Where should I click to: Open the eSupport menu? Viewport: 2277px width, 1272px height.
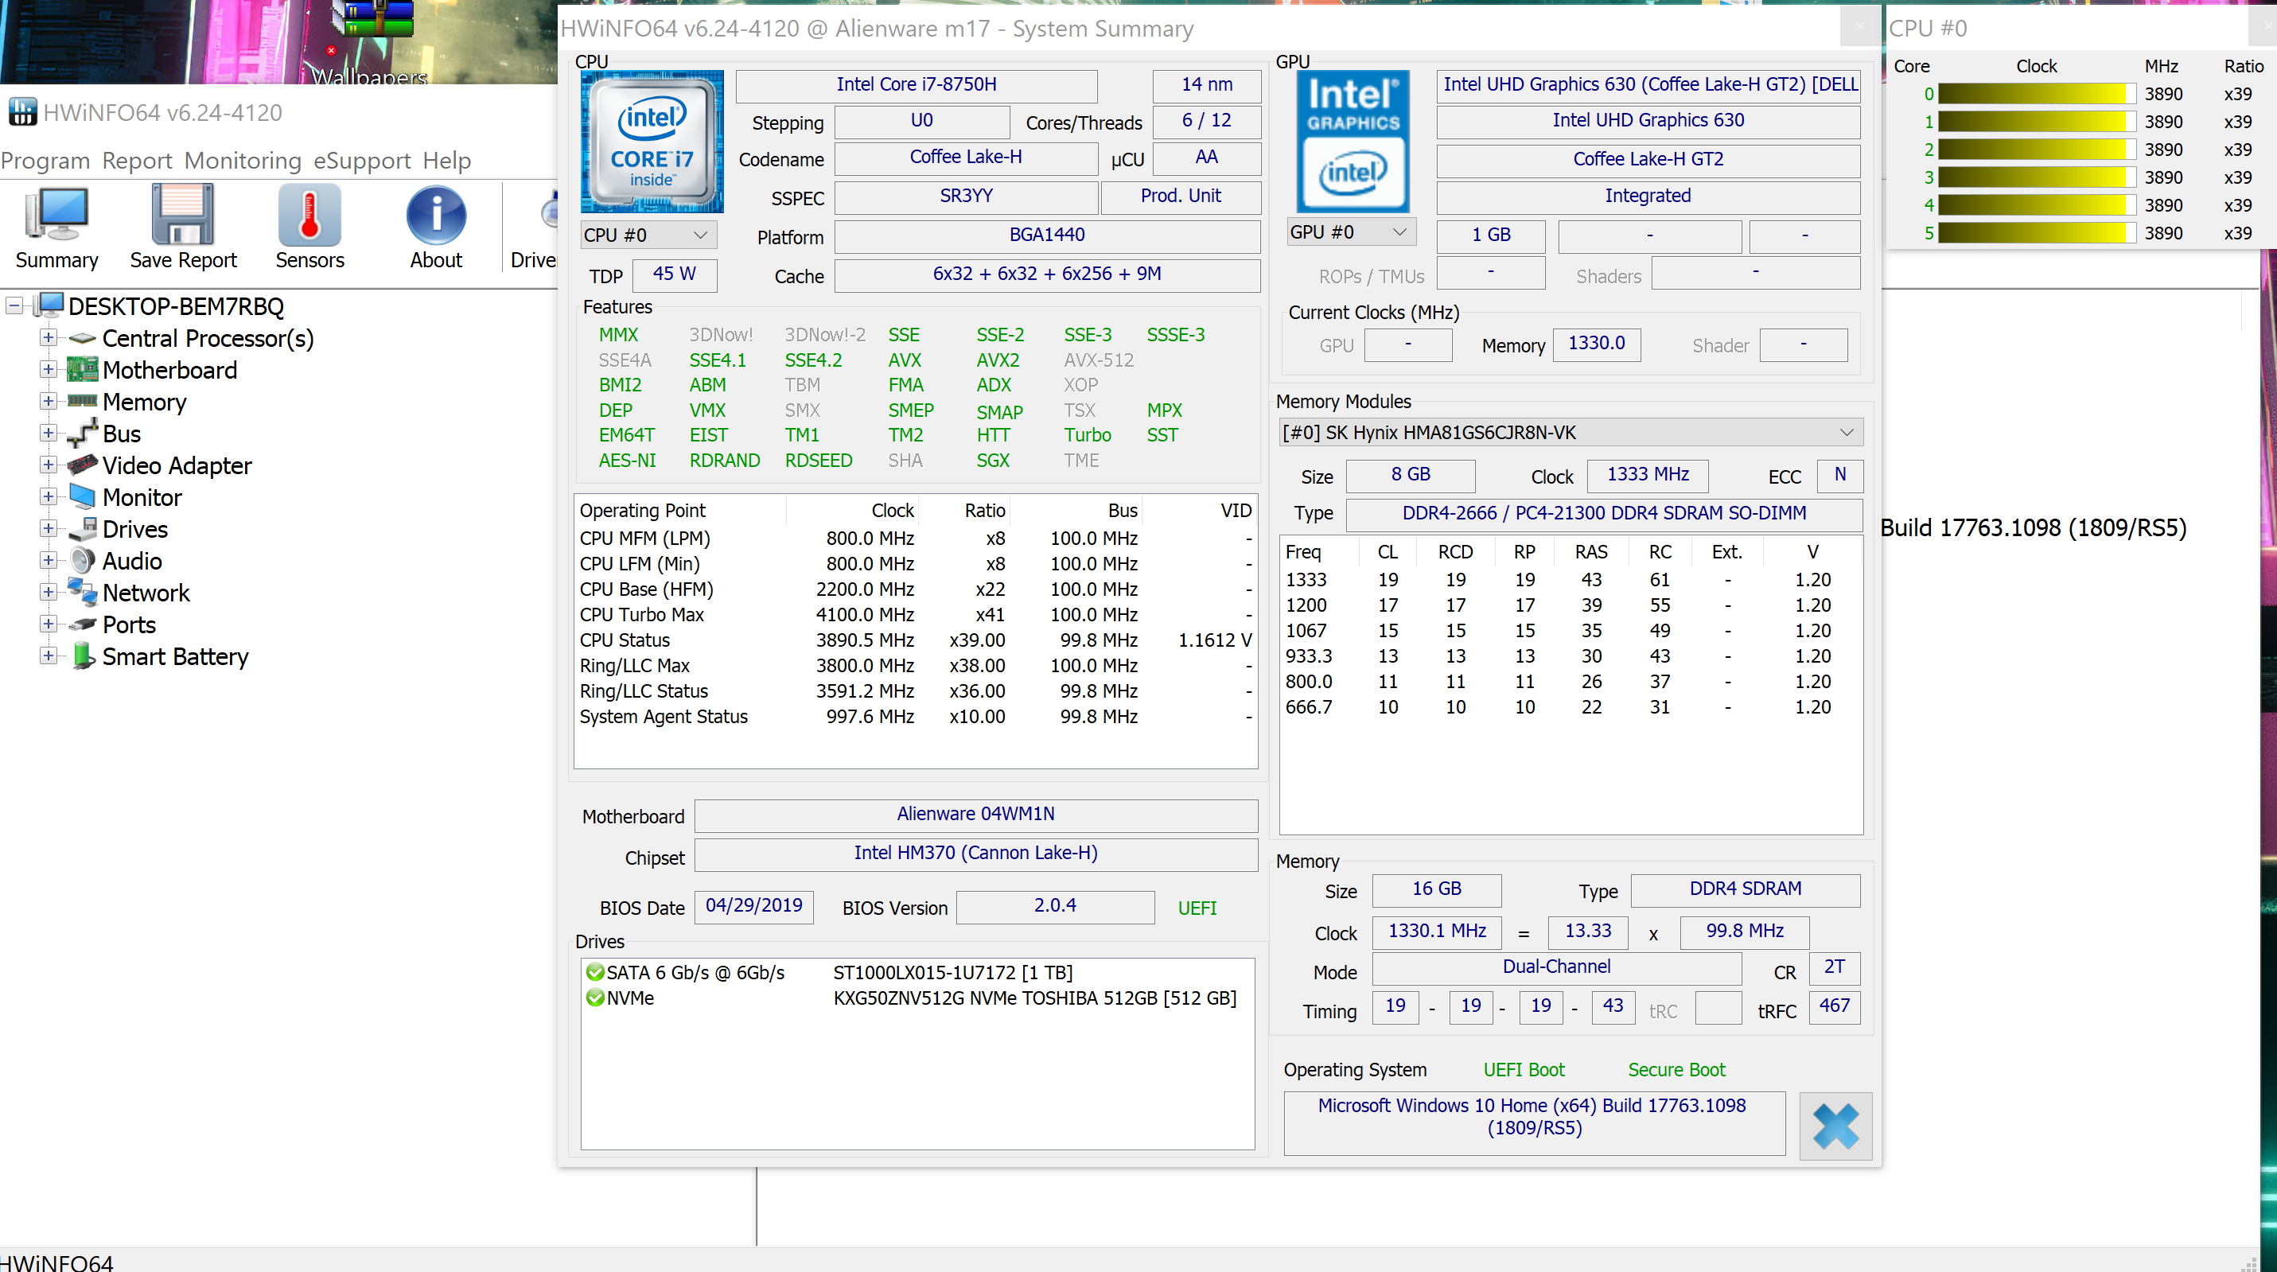coord(363,161)
